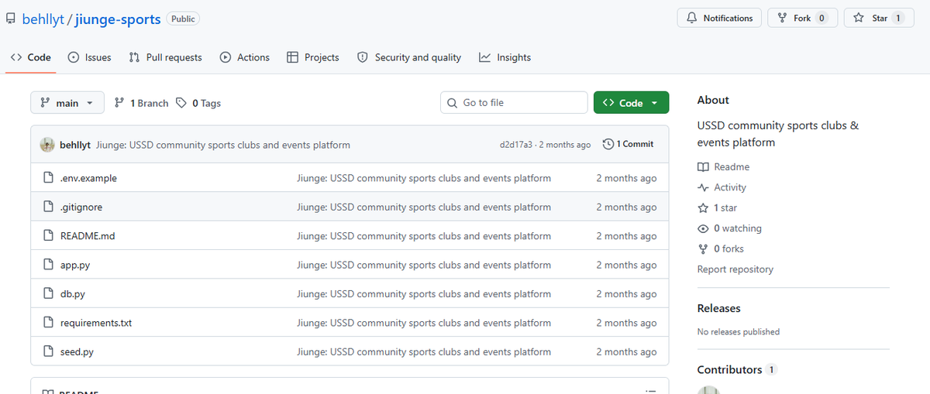View the 1 Commit history link
The image size is (930, 394).
[628, 144]
